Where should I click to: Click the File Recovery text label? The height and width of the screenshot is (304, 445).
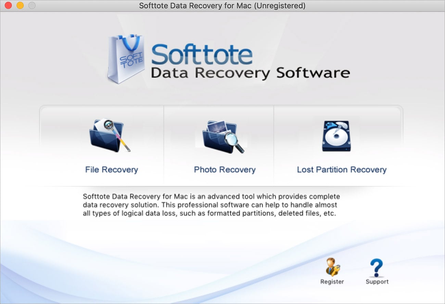(112, 170)
